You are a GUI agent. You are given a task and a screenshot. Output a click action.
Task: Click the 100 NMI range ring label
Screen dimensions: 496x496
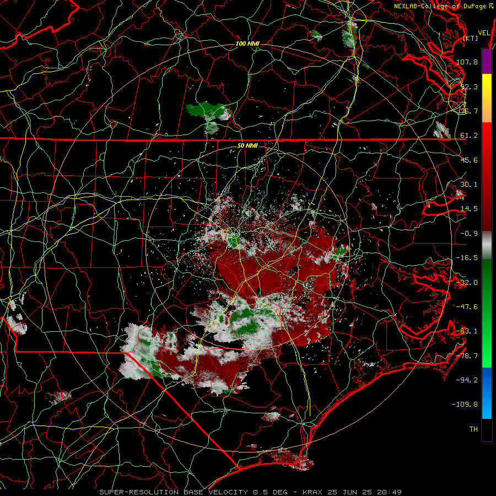coord(247,44)
